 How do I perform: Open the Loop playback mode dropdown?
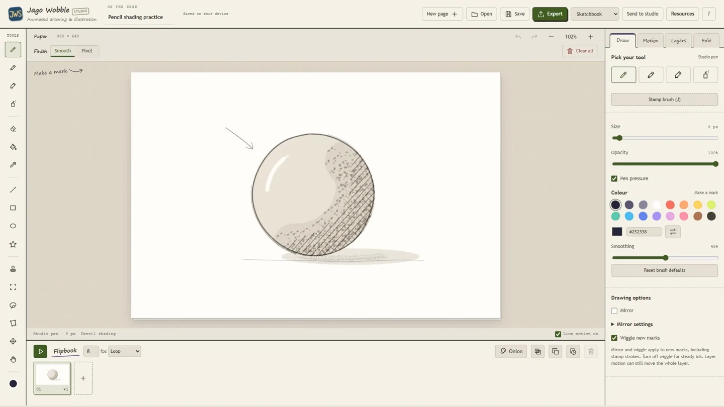(124, 351)
